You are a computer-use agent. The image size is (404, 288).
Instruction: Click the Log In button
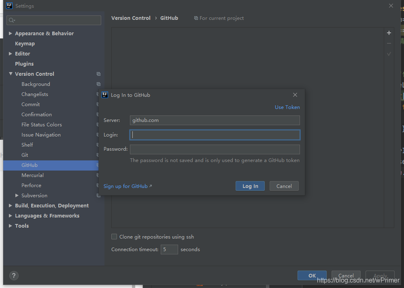250,186
